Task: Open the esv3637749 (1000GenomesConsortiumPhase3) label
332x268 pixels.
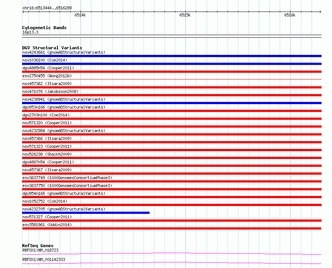Action: pos(67,178)
